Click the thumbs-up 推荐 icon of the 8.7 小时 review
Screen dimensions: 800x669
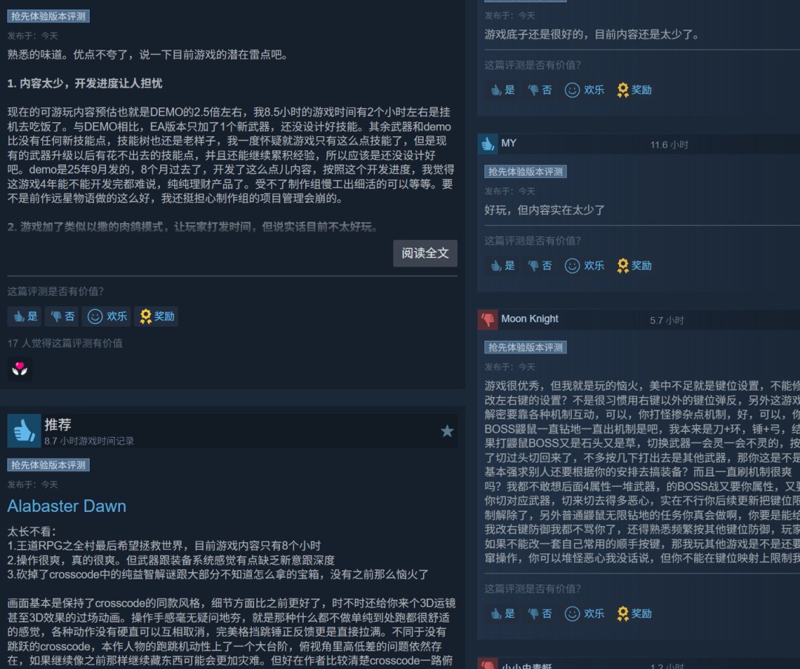24,430
